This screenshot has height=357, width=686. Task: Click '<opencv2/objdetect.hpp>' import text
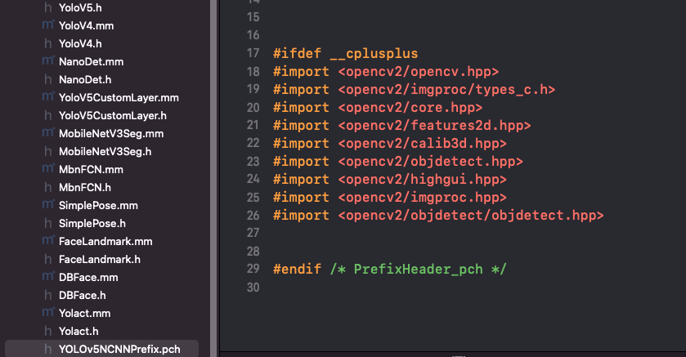click(x=431, y=161)
